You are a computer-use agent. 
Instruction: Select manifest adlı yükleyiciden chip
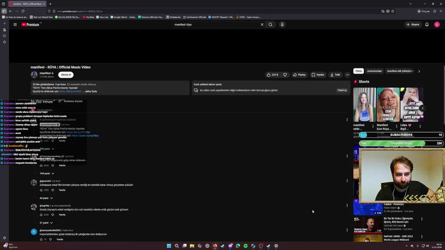(x=400, y=71)
